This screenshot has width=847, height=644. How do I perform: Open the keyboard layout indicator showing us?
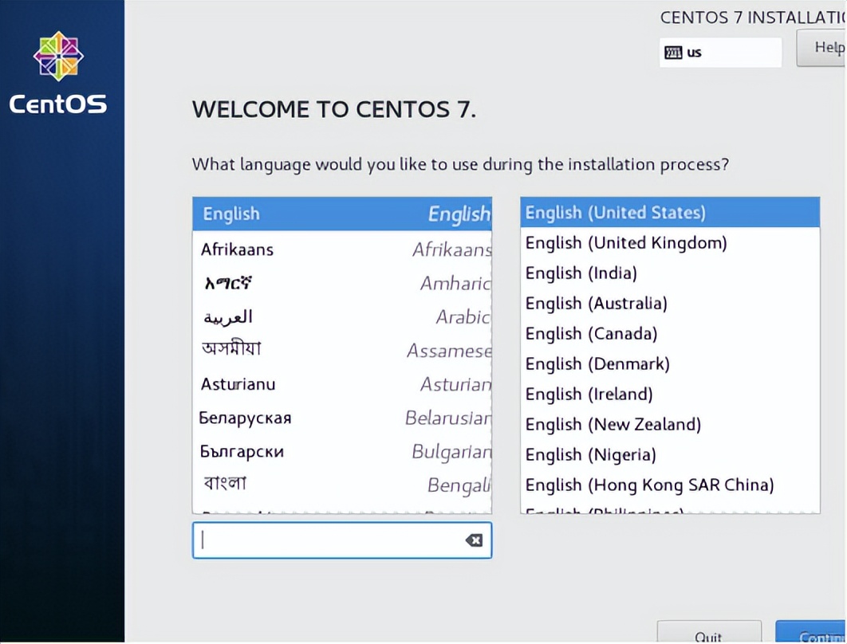point(719,52)
